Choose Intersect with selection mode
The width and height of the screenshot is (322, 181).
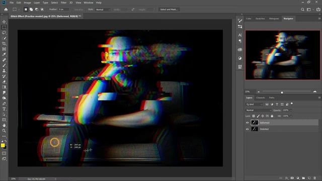(42, 10)
